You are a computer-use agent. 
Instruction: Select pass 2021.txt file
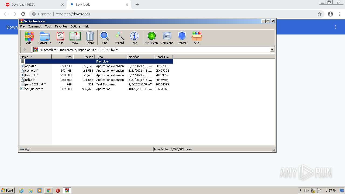click(x=96, y=84)
